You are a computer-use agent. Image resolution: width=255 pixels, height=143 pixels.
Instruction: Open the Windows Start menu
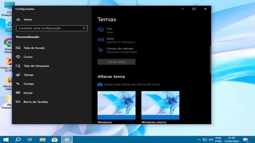[x=6, y=139]
